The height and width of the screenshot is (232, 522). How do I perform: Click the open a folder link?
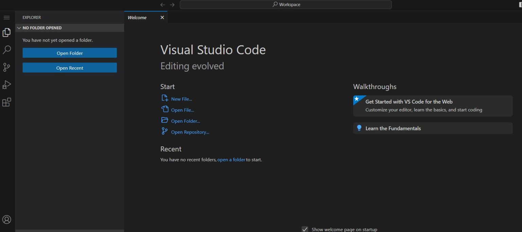231,159
